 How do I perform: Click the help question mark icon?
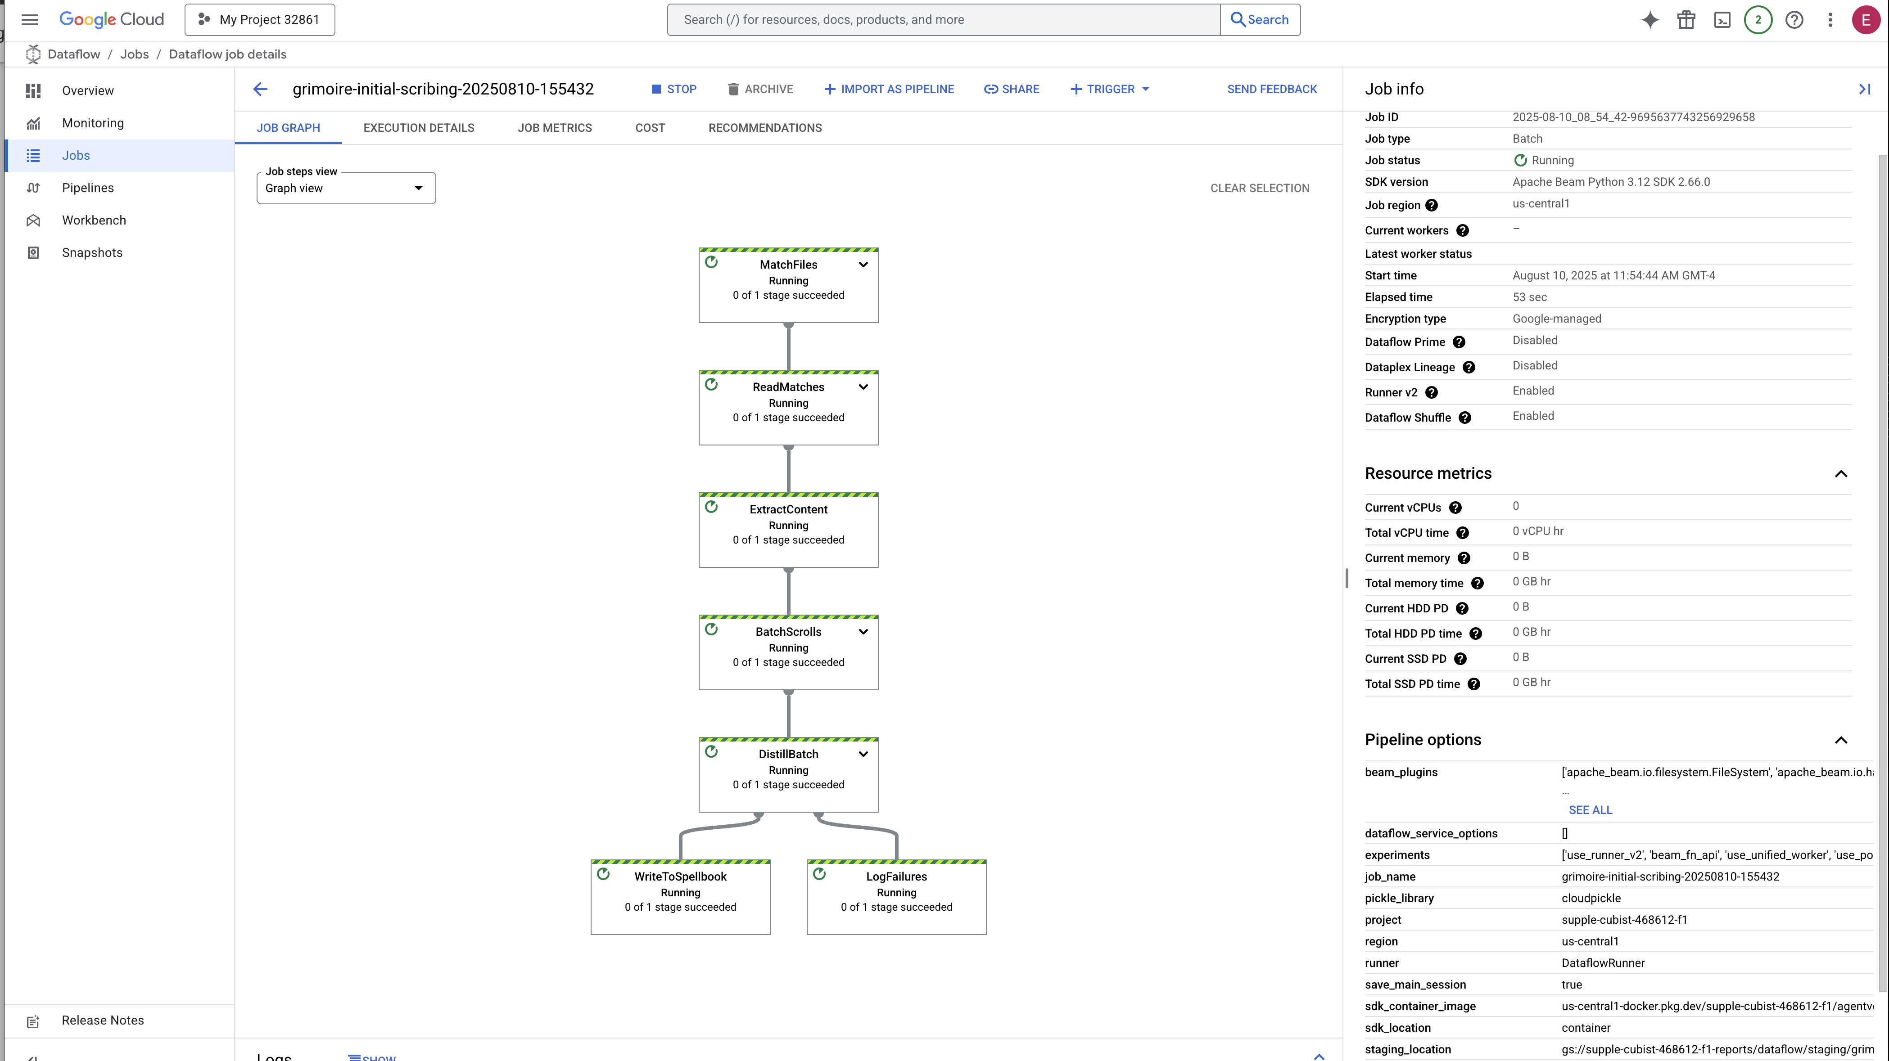click(1794, 20)
